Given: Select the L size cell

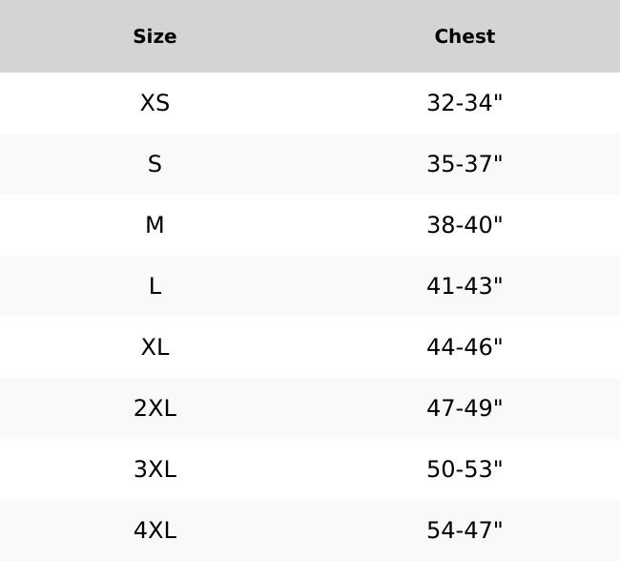Looking at the screenshot, I should tap(155, 286).
